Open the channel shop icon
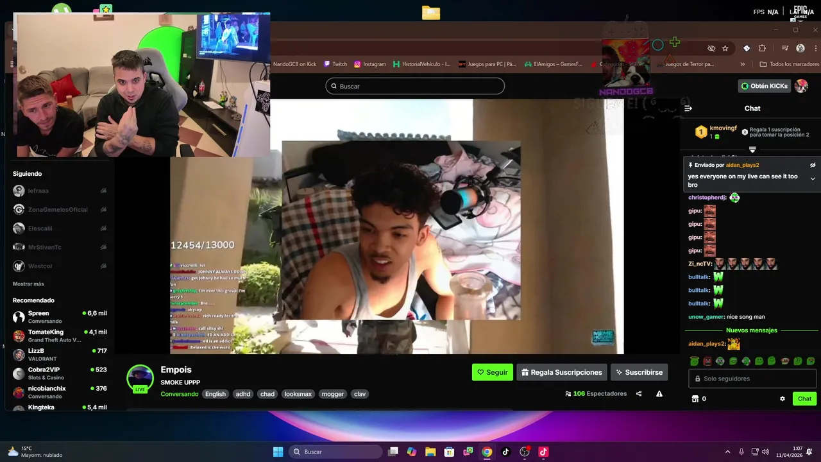Screen dimensions: 821x462 coord(695,398)
